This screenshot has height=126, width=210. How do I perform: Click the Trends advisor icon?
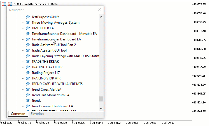point(28,101)
